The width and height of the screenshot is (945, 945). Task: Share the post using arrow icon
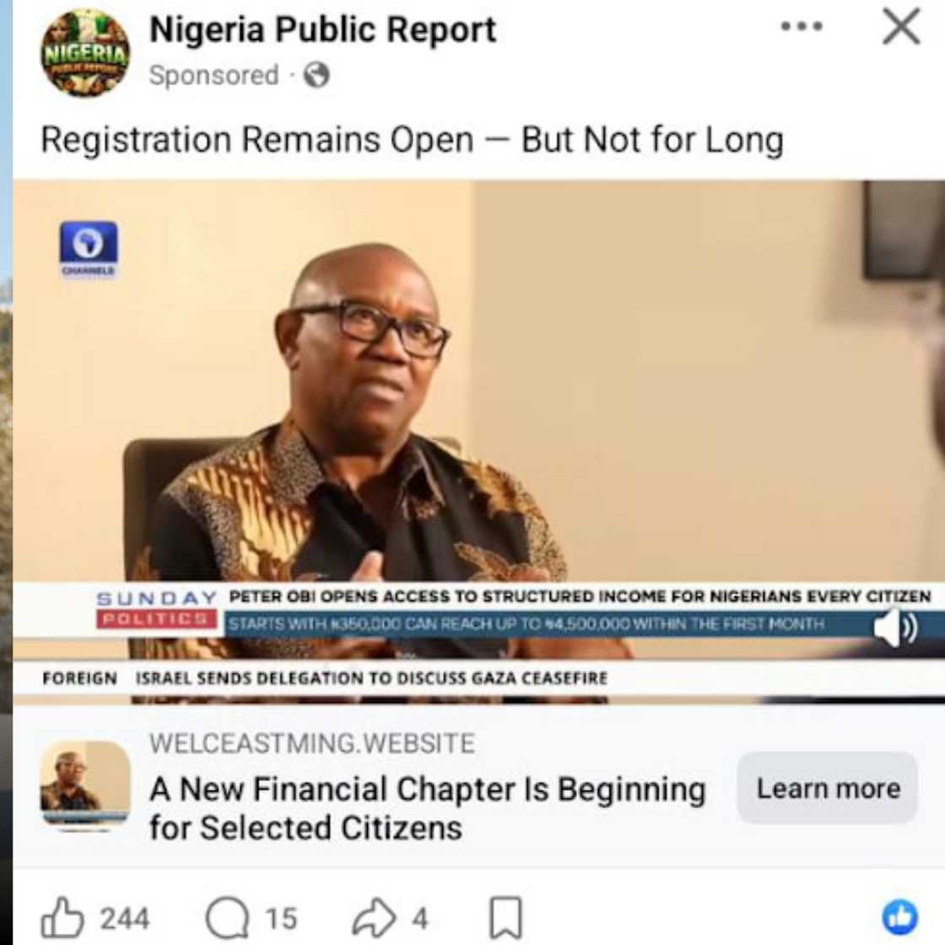point(375,918)
